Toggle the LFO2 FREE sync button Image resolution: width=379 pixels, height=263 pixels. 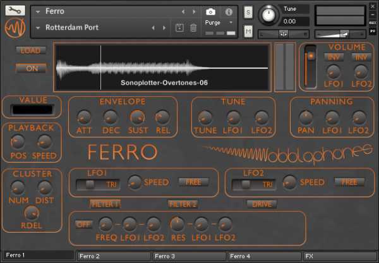tap(349, 182)
